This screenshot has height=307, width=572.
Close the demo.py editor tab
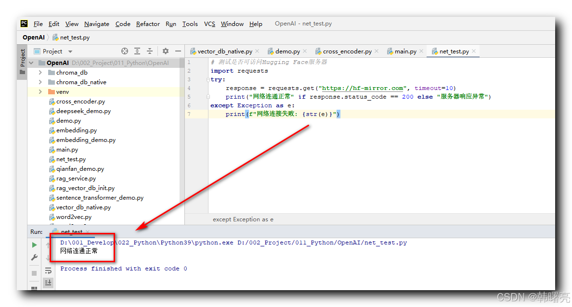(305, 51)
